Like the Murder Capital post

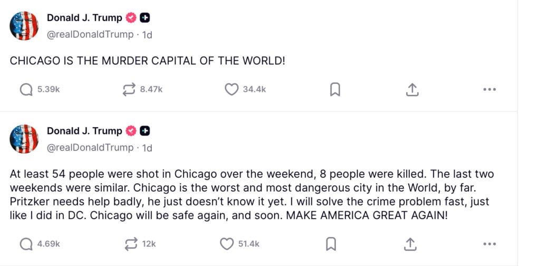click(232, 90)
